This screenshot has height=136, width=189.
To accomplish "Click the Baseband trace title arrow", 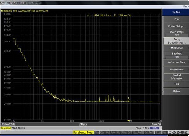I will tap(2, 11).
